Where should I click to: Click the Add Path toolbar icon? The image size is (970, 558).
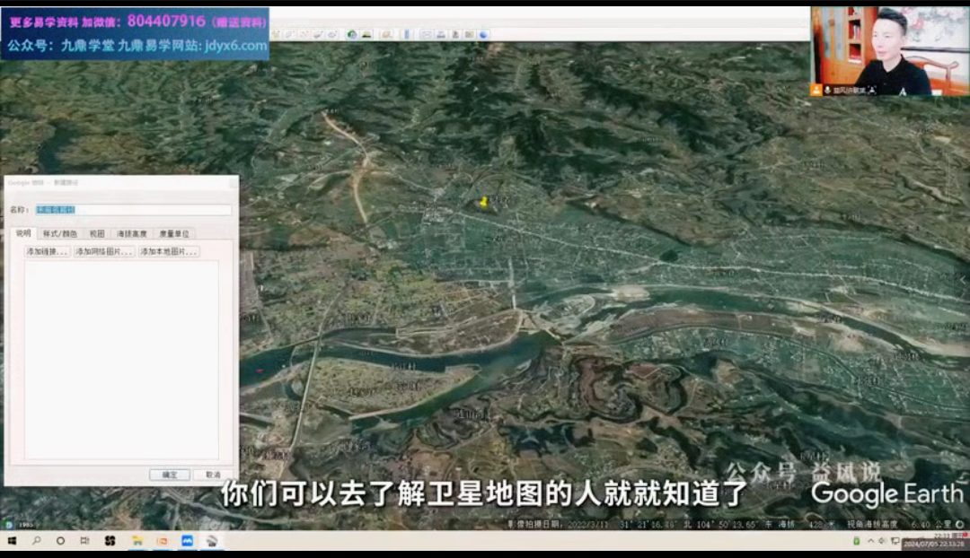pyautogui.click(x=304, y=34)
